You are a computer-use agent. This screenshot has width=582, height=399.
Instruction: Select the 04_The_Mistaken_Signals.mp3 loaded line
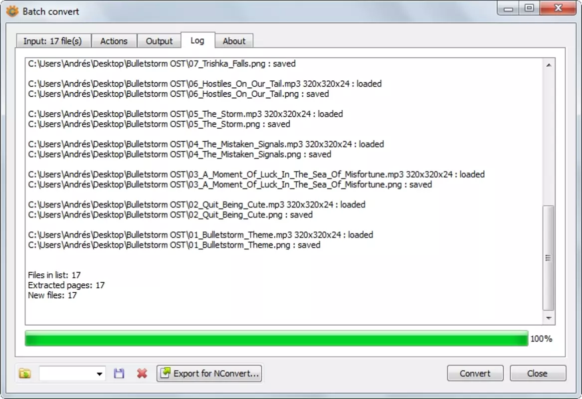click(205, 144)
